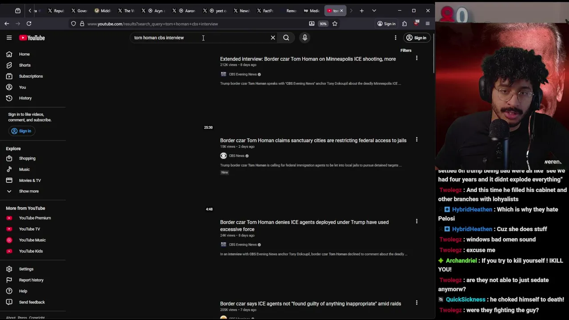Switch to the Republicans browser tab
Screen dimensions: 569x320
pos(56,11)
